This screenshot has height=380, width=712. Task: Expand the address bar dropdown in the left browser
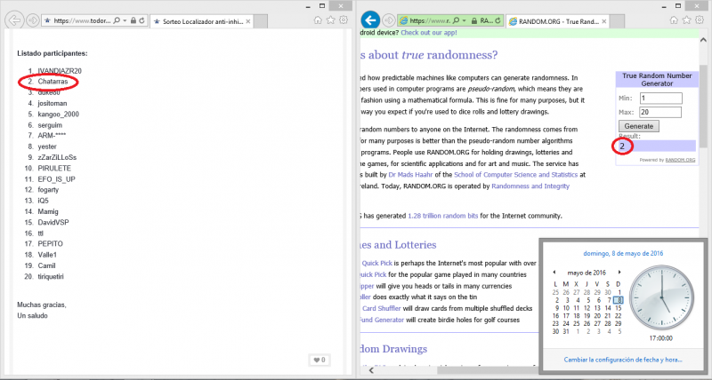point(124,19)
